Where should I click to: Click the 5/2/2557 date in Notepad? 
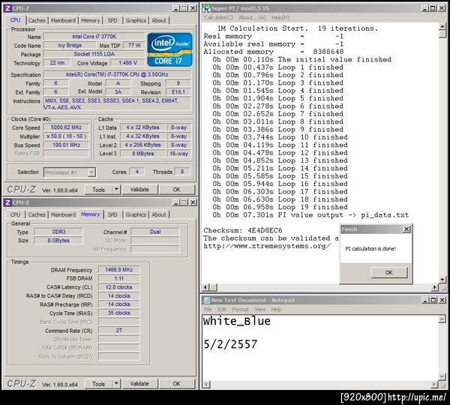click(230, 344)
